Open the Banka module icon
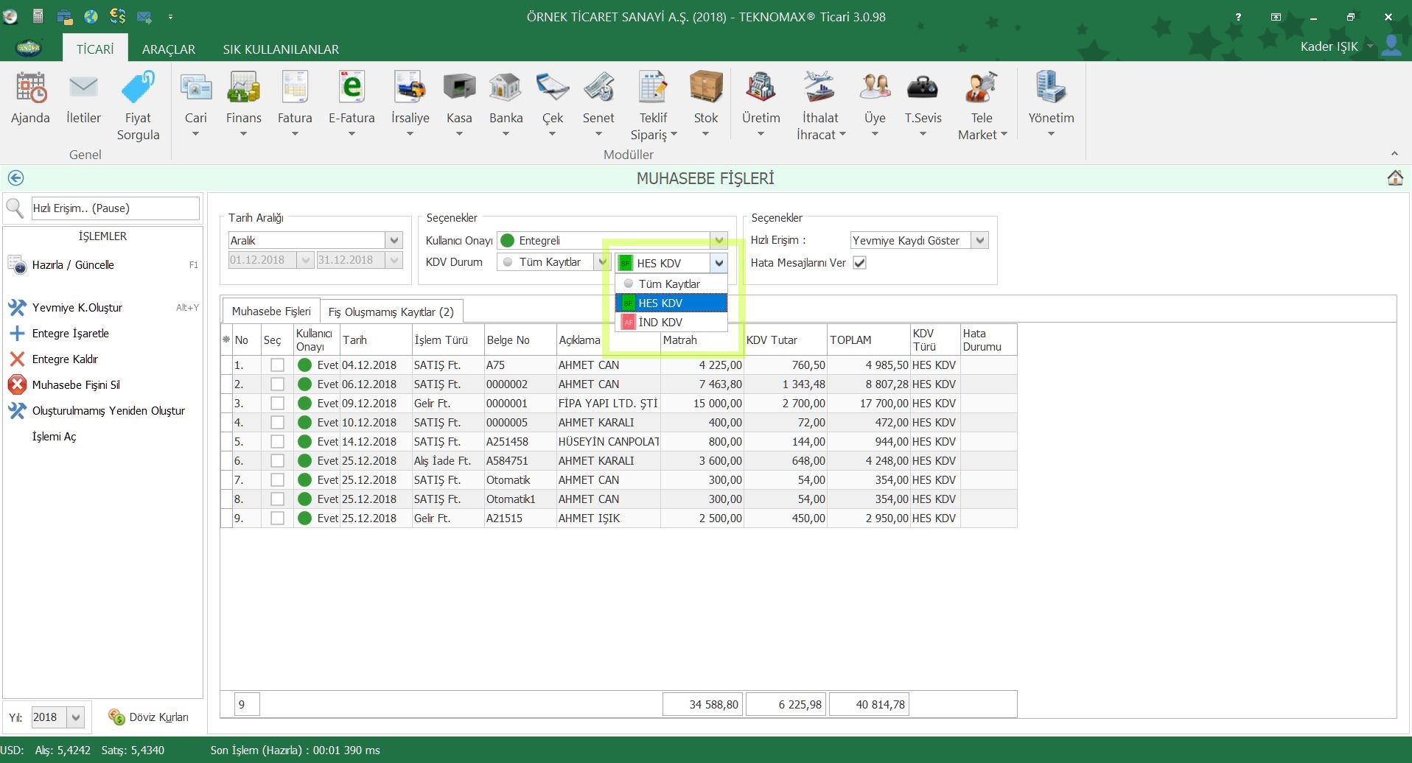 [x=506, y=88]
